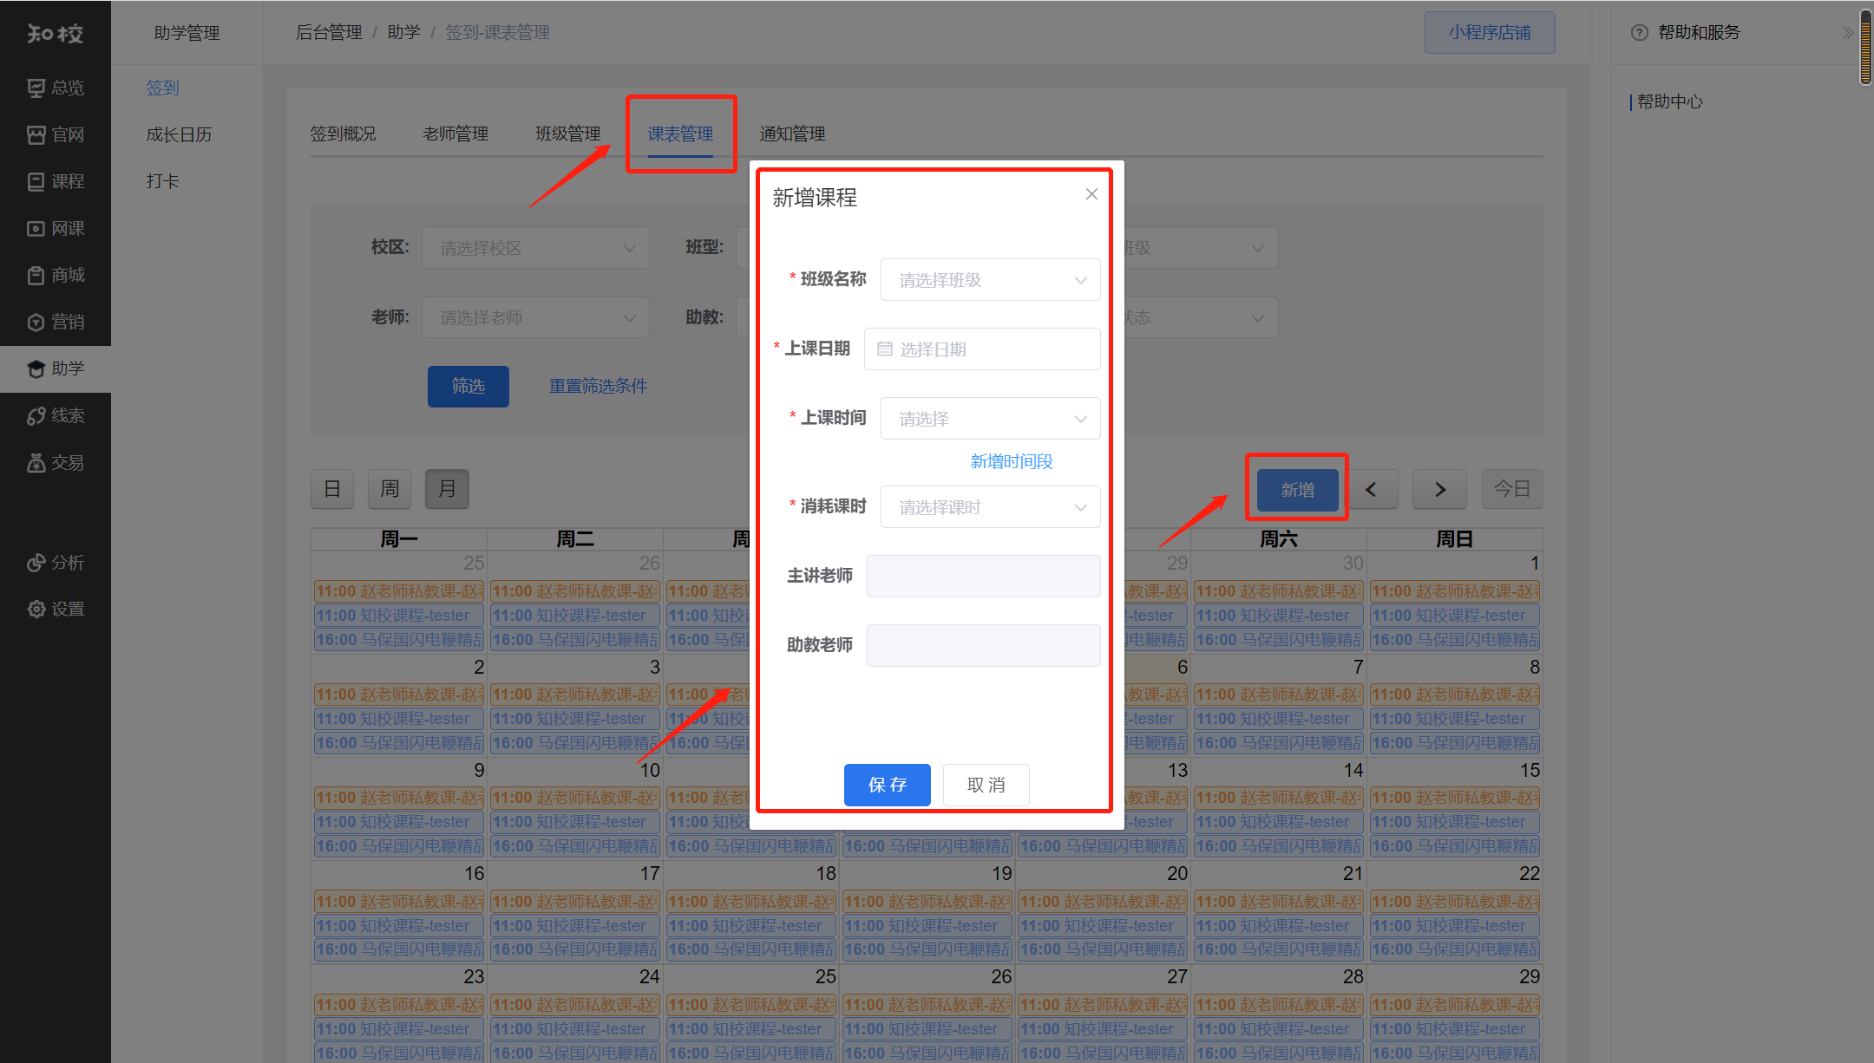Click the 新增时间段 link
The width and height of the screenshot is (1874, 1063).
(x=1012, y=461)
